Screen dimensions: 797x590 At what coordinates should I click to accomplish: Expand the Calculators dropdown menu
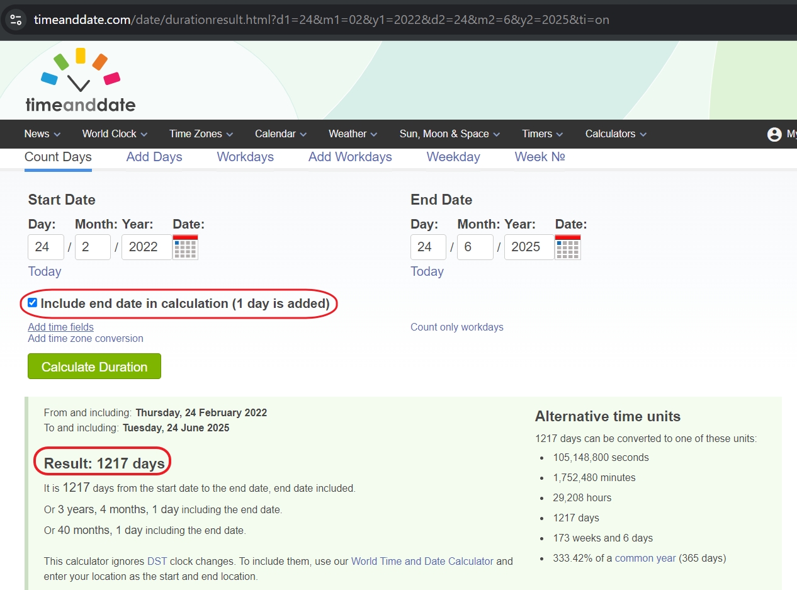[x=616, y=133]
